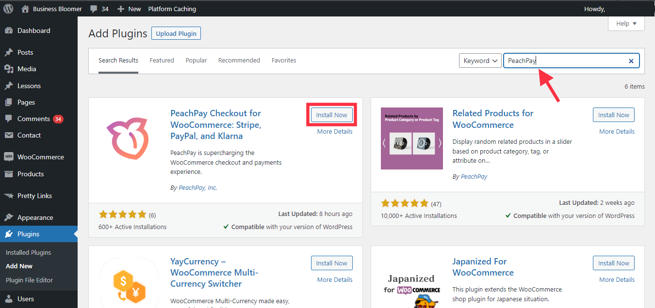This screenshot has width=655, height=308.
Task: Click the 'Last Updated: 8 hours ago' text
Action: (315, 214)
